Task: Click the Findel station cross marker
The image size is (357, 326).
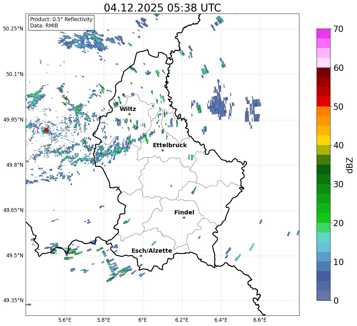Action: 184,217
